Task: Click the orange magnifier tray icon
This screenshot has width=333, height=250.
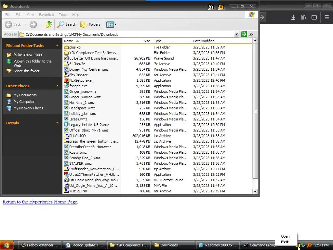Action: (x=310, y=245)
